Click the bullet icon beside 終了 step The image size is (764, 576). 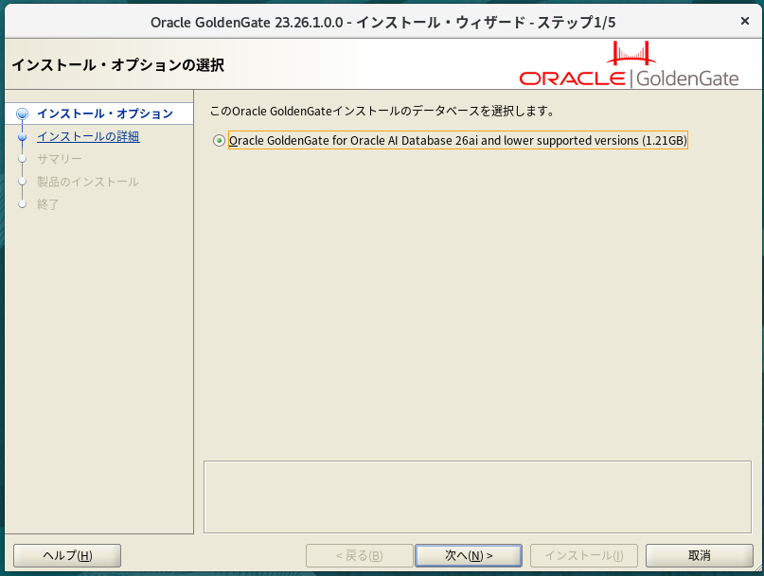pyautogui.click(x=23, y=205)
